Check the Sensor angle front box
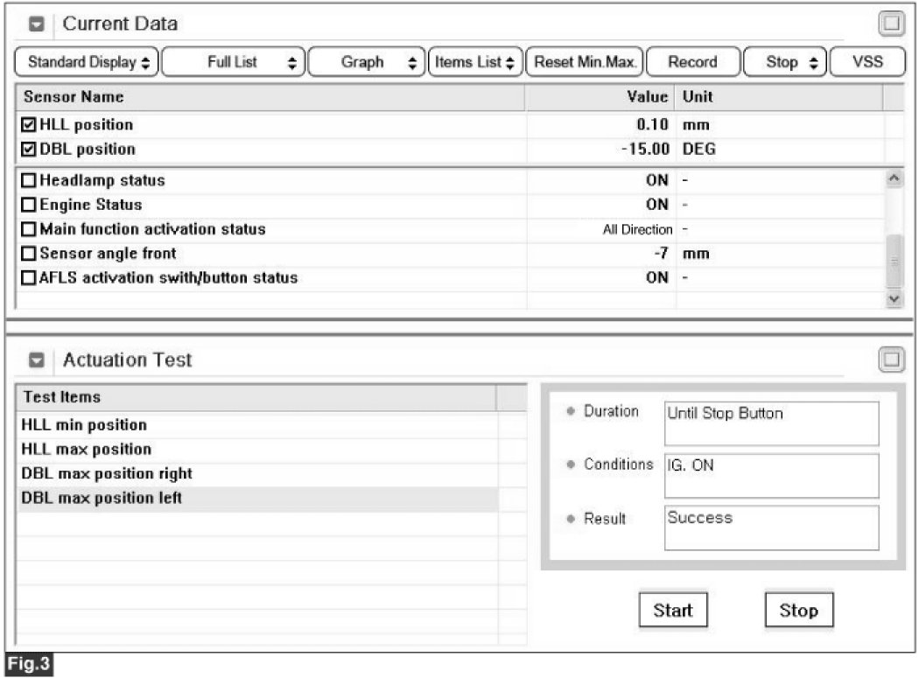This screenshot has height=678, width=919. coord(29,255)
